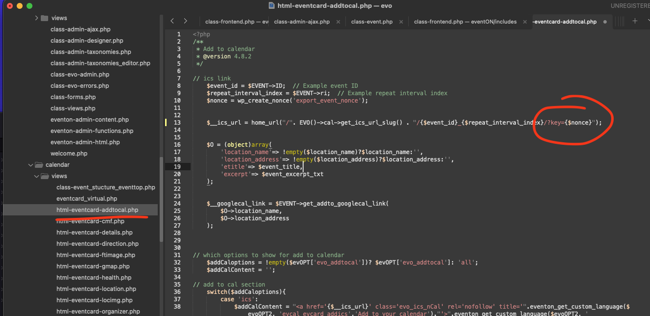Viewport: 650px width, 316px height.
Task: Open class-evo-errors.php file
Action: tap(80, 86)
